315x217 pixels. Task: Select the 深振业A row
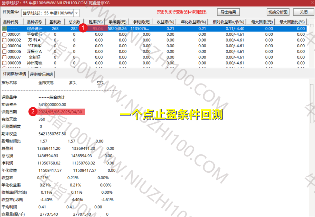[154, 52]
